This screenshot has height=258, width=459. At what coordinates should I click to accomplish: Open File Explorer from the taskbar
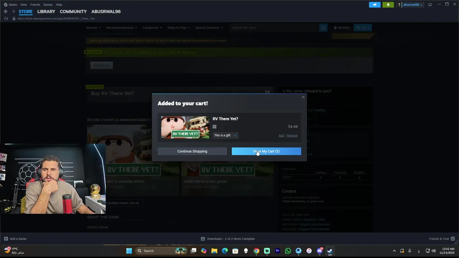click(214, 251)
